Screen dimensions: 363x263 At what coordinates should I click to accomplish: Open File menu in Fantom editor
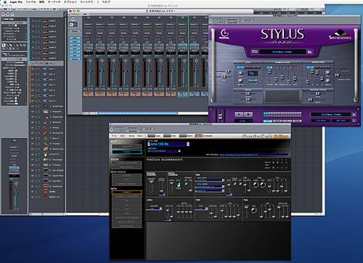tap(115, 136)
